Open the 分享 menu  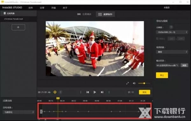click(x=42, y=8)
